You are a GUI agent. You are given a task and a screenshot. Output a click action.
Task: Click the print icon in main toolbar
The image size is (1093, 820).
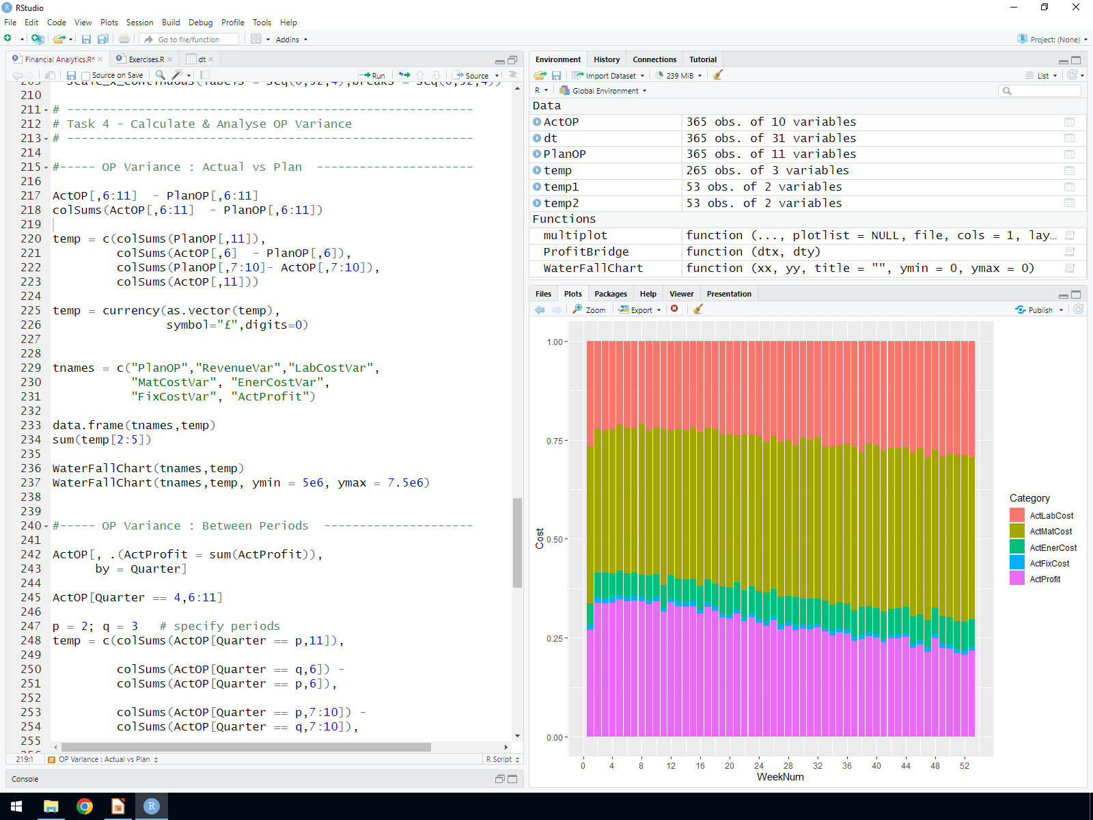124,39
